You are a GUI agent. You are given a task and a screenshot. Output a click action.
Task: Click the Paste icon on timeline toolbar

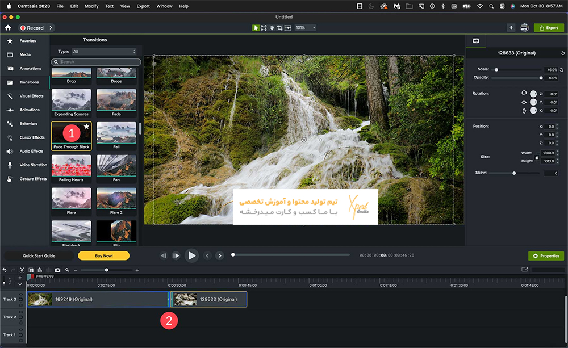click(40, 270)
